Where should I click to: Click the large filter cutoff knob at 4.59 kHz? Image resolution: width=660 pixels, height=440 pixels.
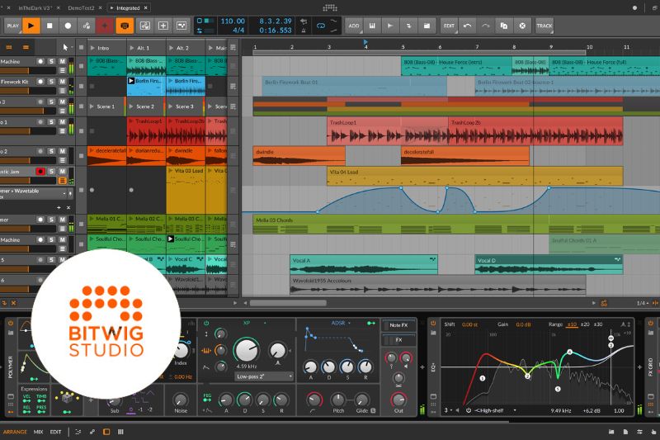tap(247, 349)
